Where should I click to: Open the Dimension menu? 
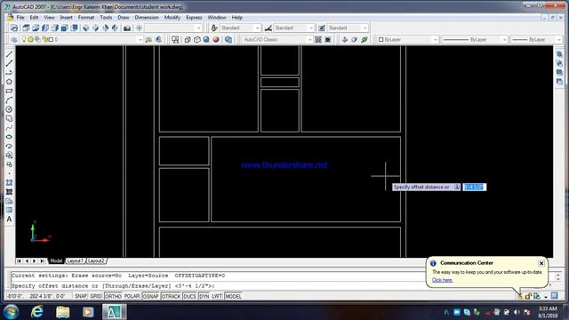(x=147, y=18)
